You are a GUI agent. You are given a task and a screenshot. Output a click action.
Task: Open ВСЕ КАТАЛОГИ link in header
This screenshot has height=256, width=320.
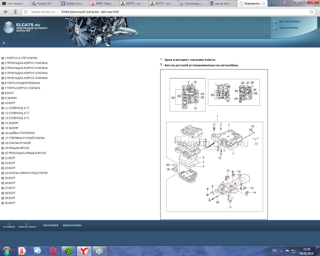click(289, 22)
